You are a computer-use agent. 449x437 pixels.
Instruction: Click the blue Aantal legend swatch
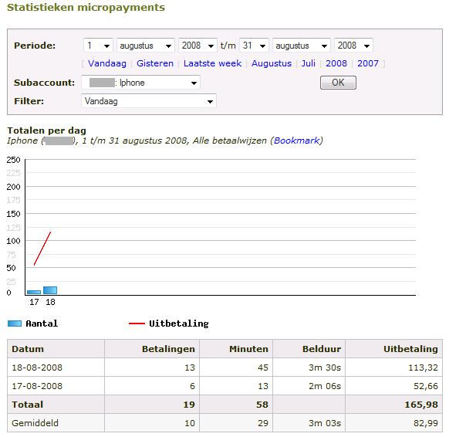click(15, 324)
